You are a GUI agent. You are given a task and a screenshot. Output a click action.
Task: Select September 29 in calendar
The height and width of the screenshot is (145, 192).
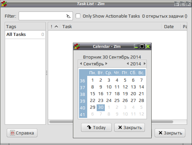click(x=93, y=107)
